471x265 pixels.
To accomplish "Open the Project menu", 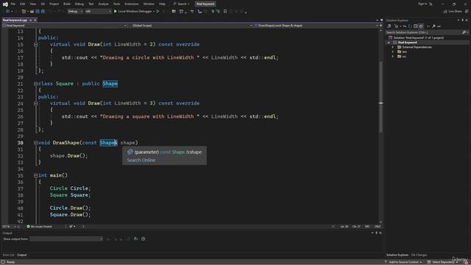I will 54,4.
